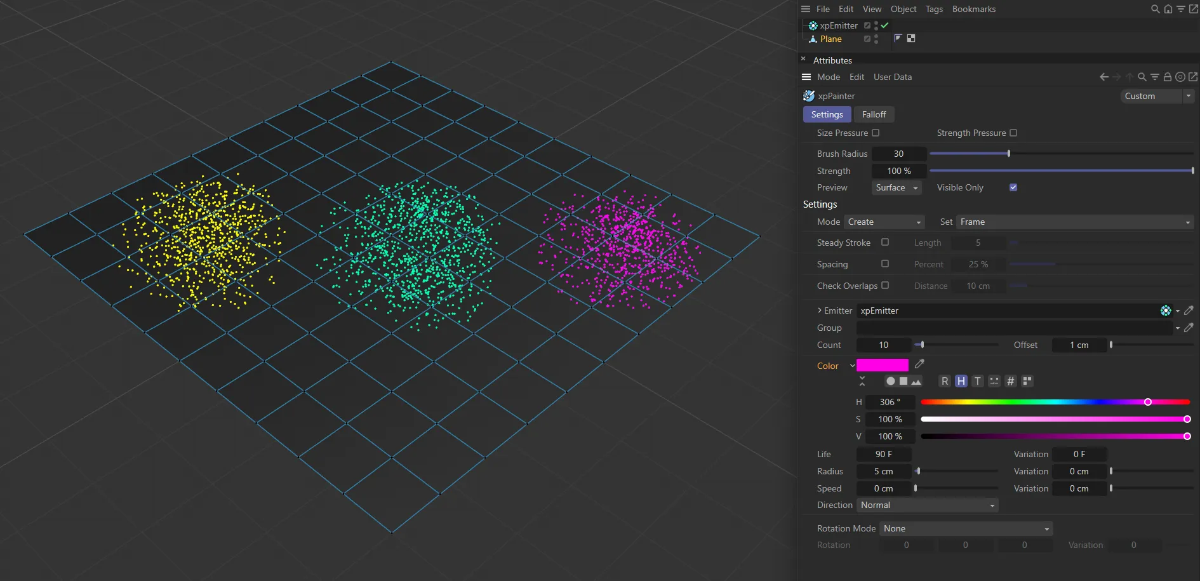
Task: Click the home icon in Object Manager
Action: [1168, 9]
